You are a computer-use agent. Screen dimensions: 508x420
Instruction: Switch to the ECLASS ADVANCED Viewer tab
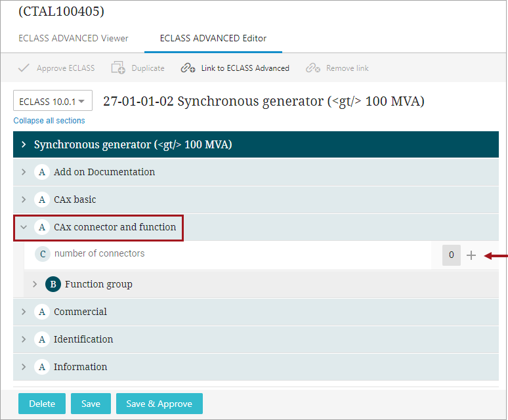pos(74,38)
